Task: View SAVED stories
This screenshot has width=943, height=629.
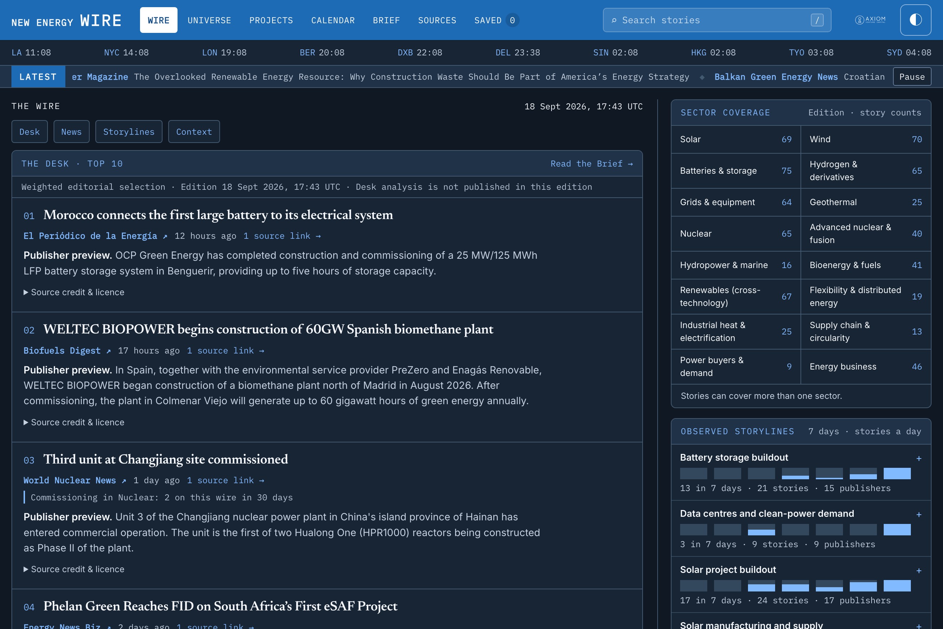Action: pos(497,20)
